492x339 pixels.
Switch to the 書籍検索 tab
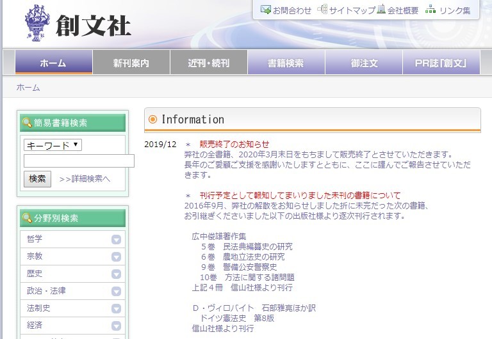tap(286, 63)
